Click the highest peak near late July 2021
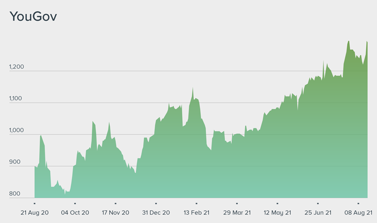The width and height of the screenshot is (377, 223). click(x=348, y=41)
